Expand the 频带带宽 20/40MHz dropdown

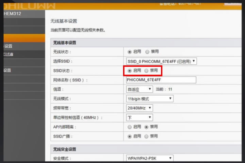140,108
